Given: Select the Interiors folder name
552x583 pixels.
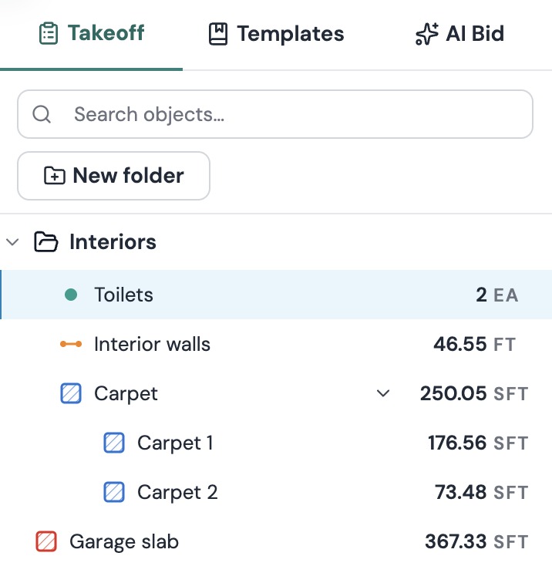Looking at the screenshot, I should [113, 242].
